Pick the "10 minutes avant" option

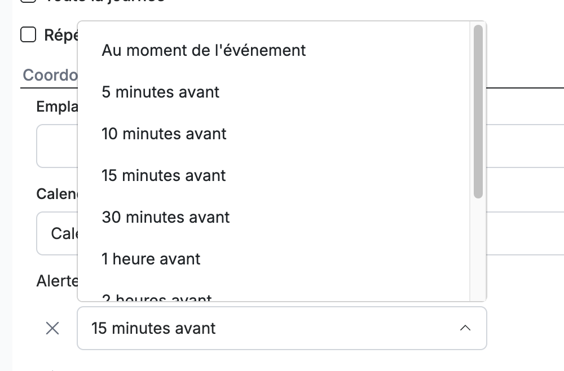[274, 134]
